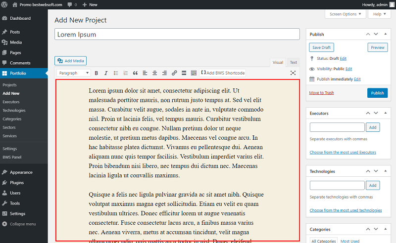The height and width of the screenshot is (243, 396).
Task: Click the blue Publish button
Action: (377, 93)
